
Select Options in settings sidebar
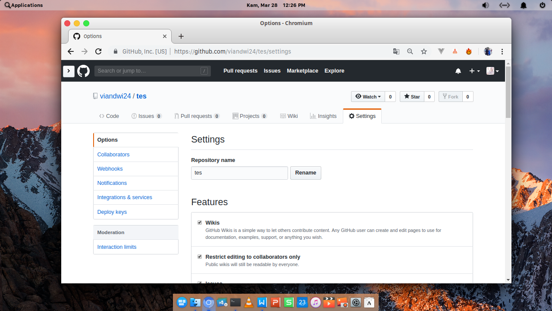coord(136,140)
